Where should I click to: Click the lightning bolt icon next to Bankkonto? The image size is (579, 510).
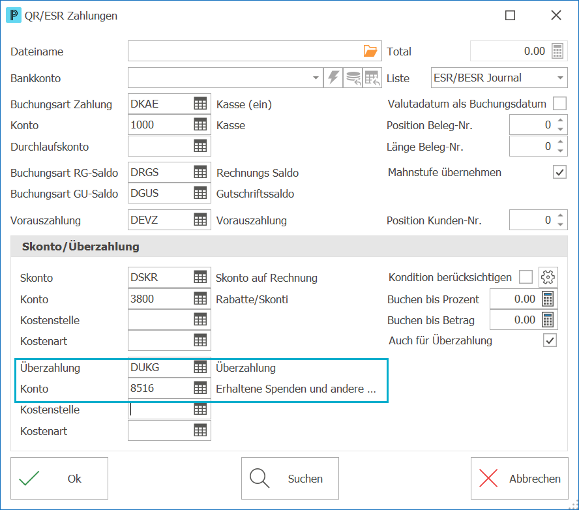pyautogui.click(x=333, y=78)
